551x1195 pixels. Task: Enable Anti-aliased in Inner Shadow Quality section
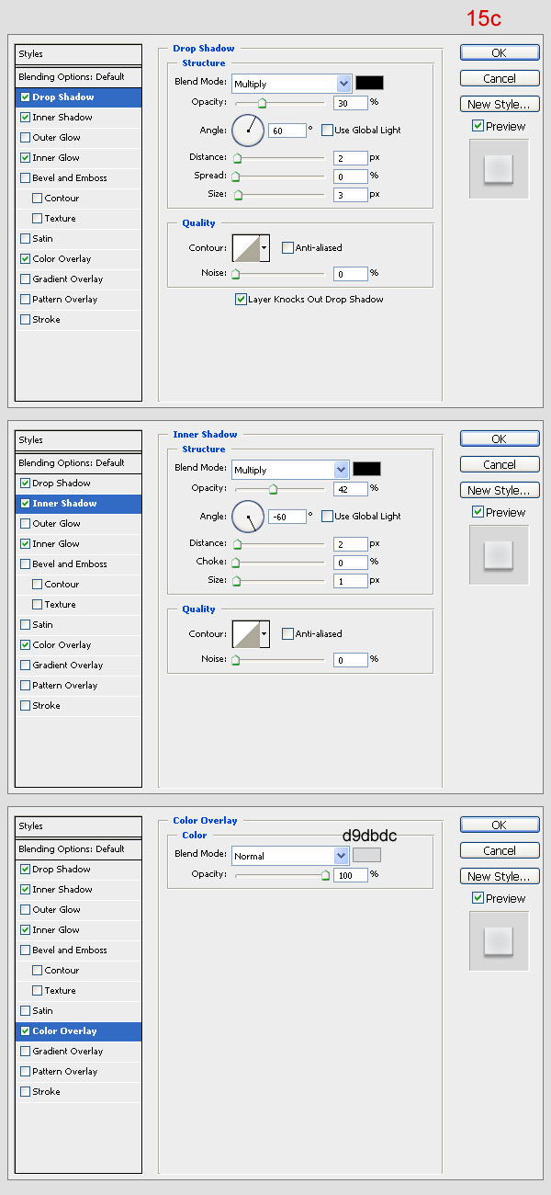(x=287, y=633)
